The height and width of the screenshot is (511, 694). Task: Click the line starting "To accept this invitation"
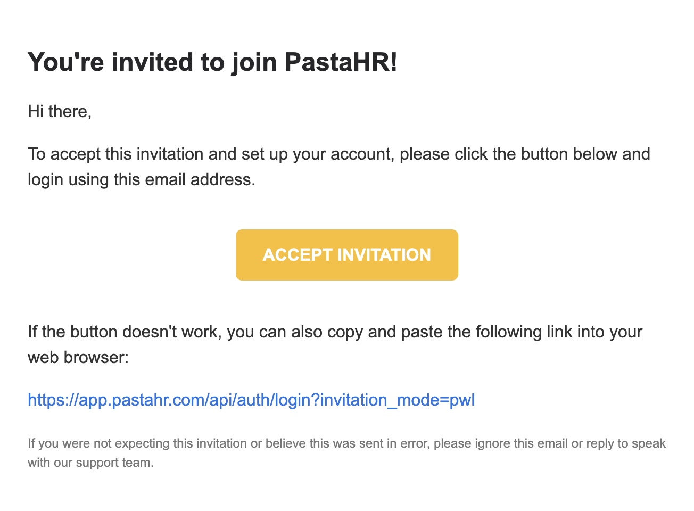[338, 154]
